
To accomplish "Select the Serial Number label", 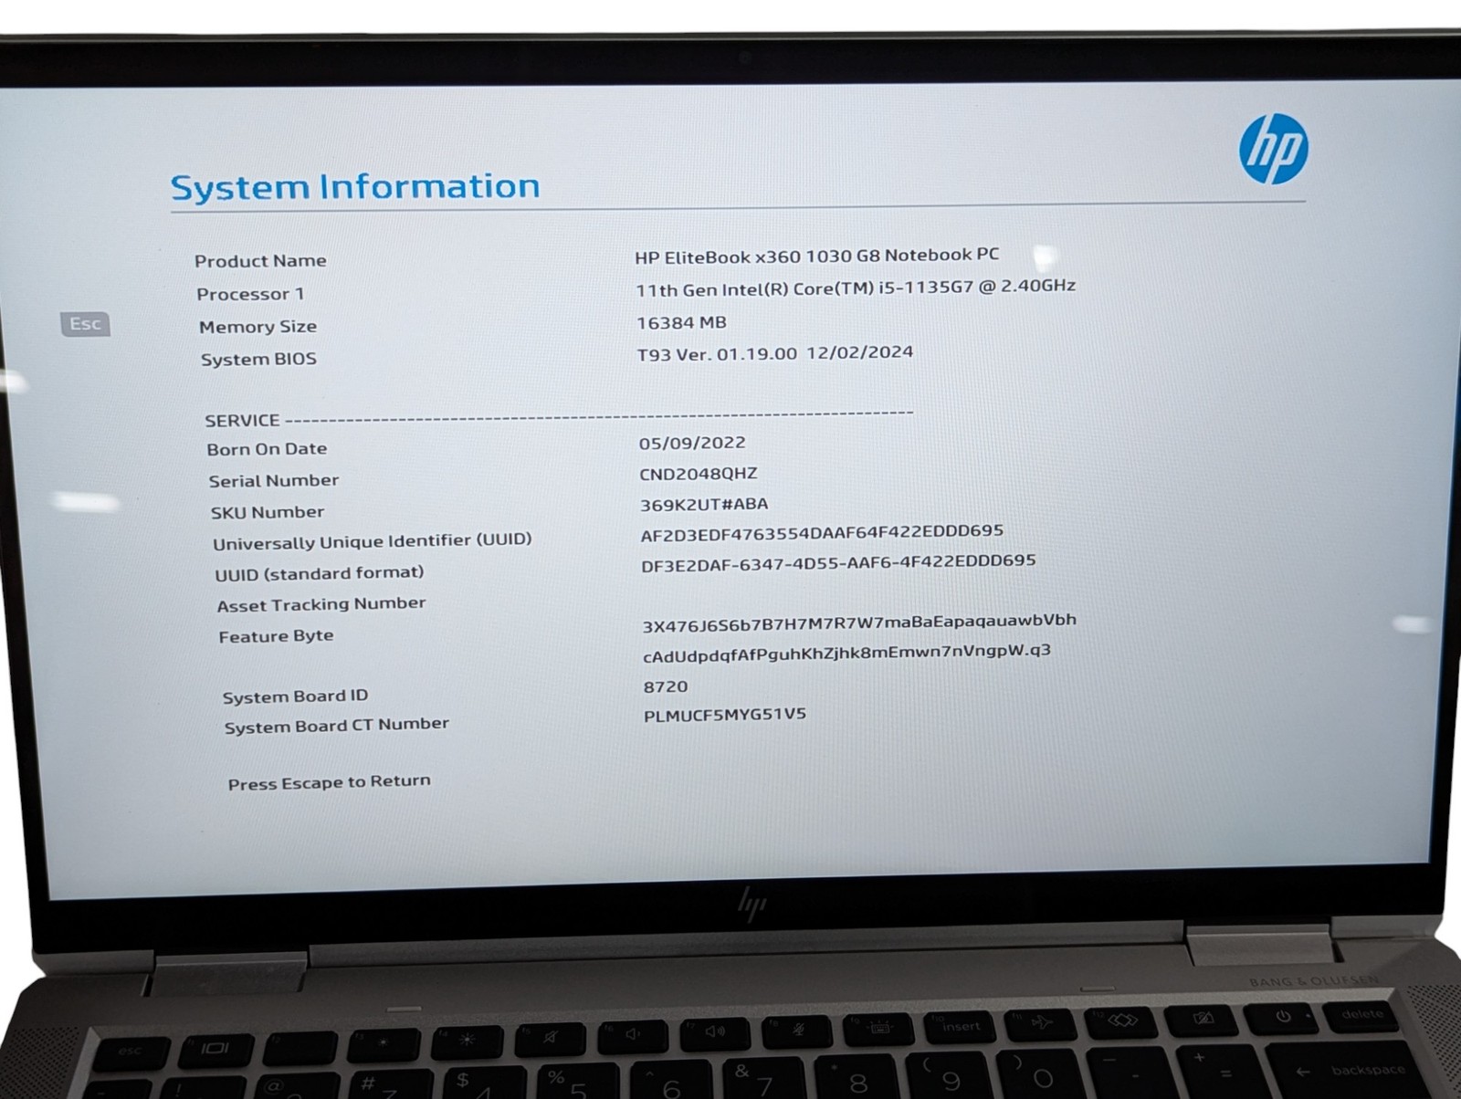I will (273, 481).
